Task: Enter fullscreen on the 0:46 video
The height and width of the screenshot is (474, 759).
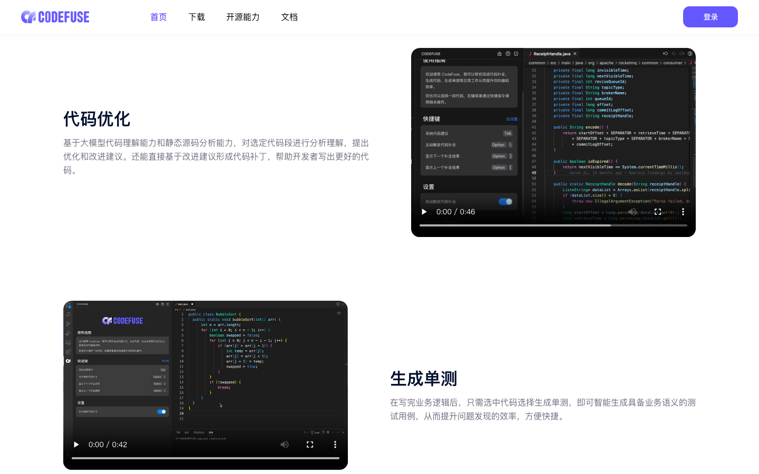Action: point(658,212)
